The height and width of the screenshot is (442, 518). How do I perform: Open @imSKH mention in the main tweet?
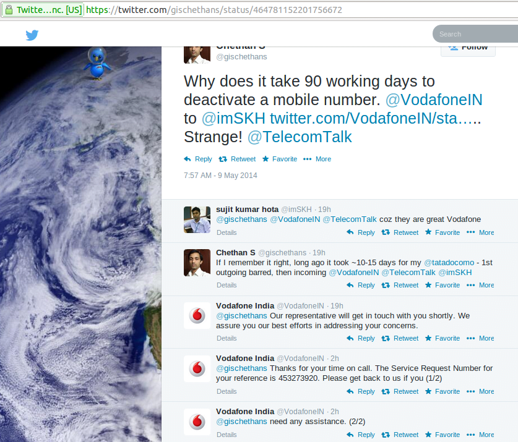(233, 118)
